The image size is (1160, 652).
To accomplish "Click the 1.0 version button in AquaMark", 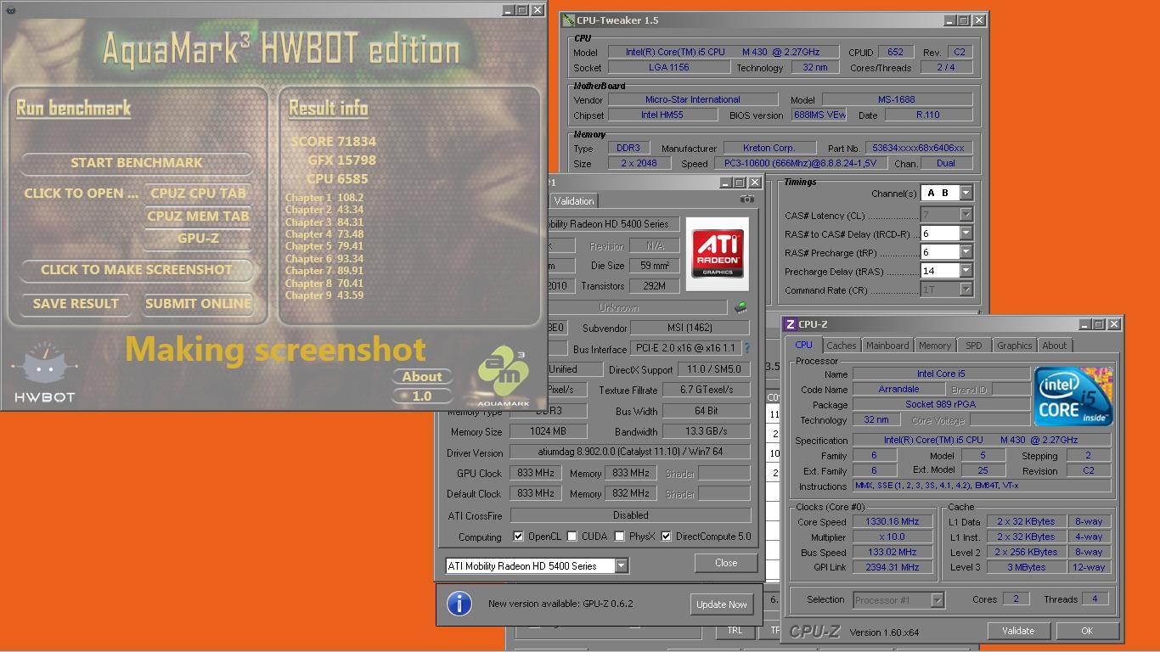I will [422, 396].
